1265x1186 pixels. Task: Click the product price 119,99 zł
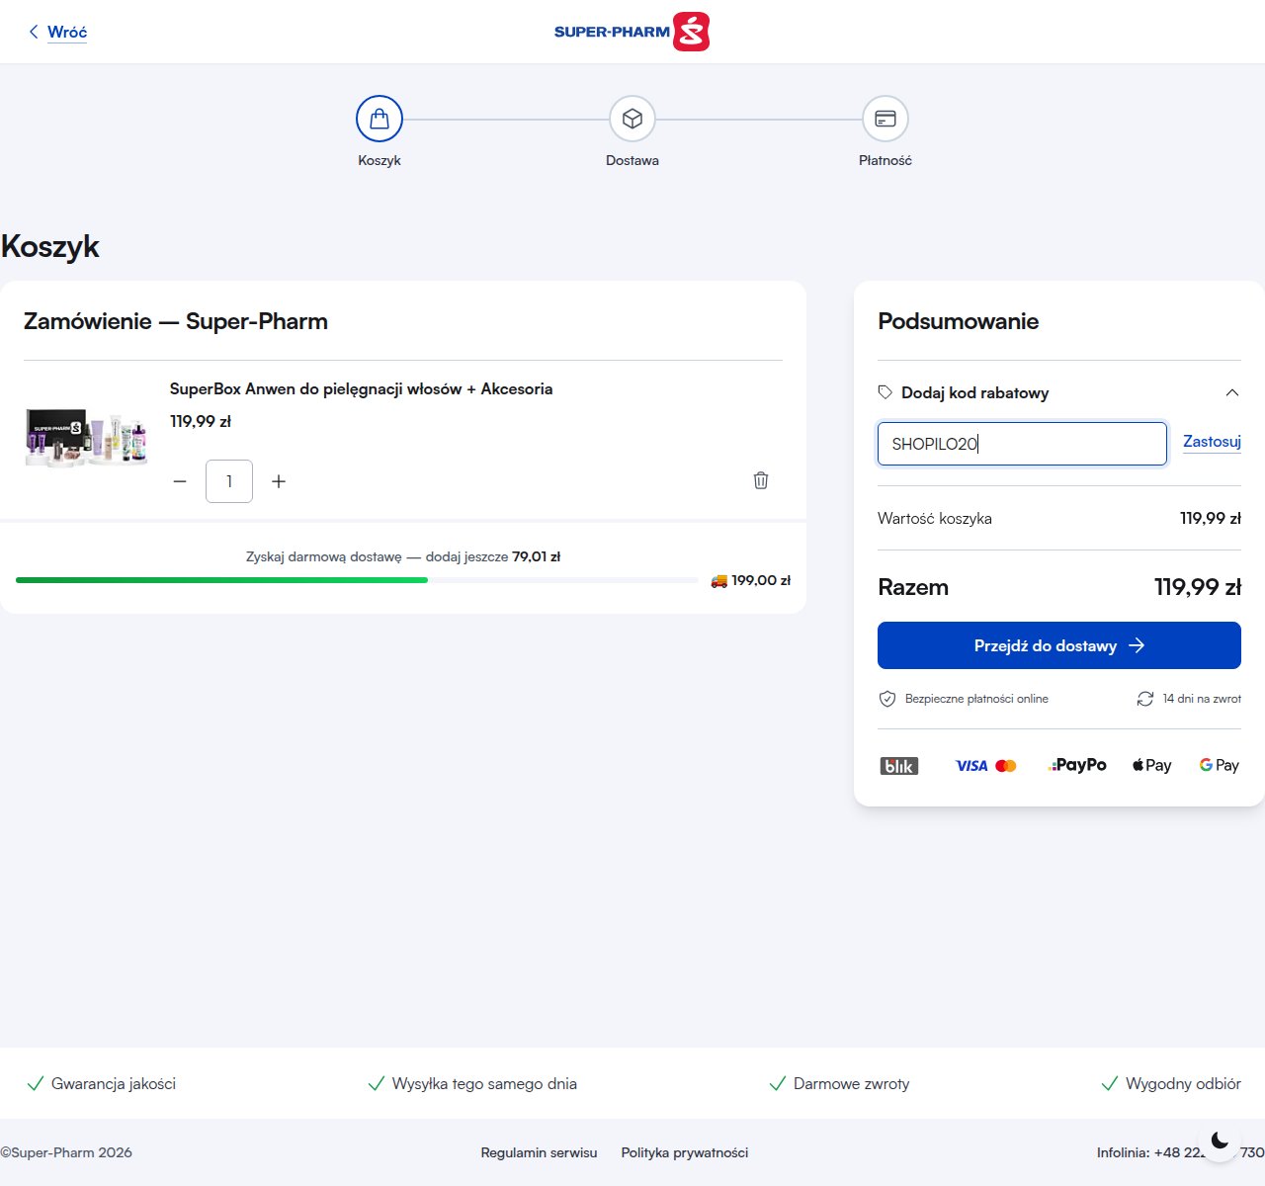[x=201, y=421]
